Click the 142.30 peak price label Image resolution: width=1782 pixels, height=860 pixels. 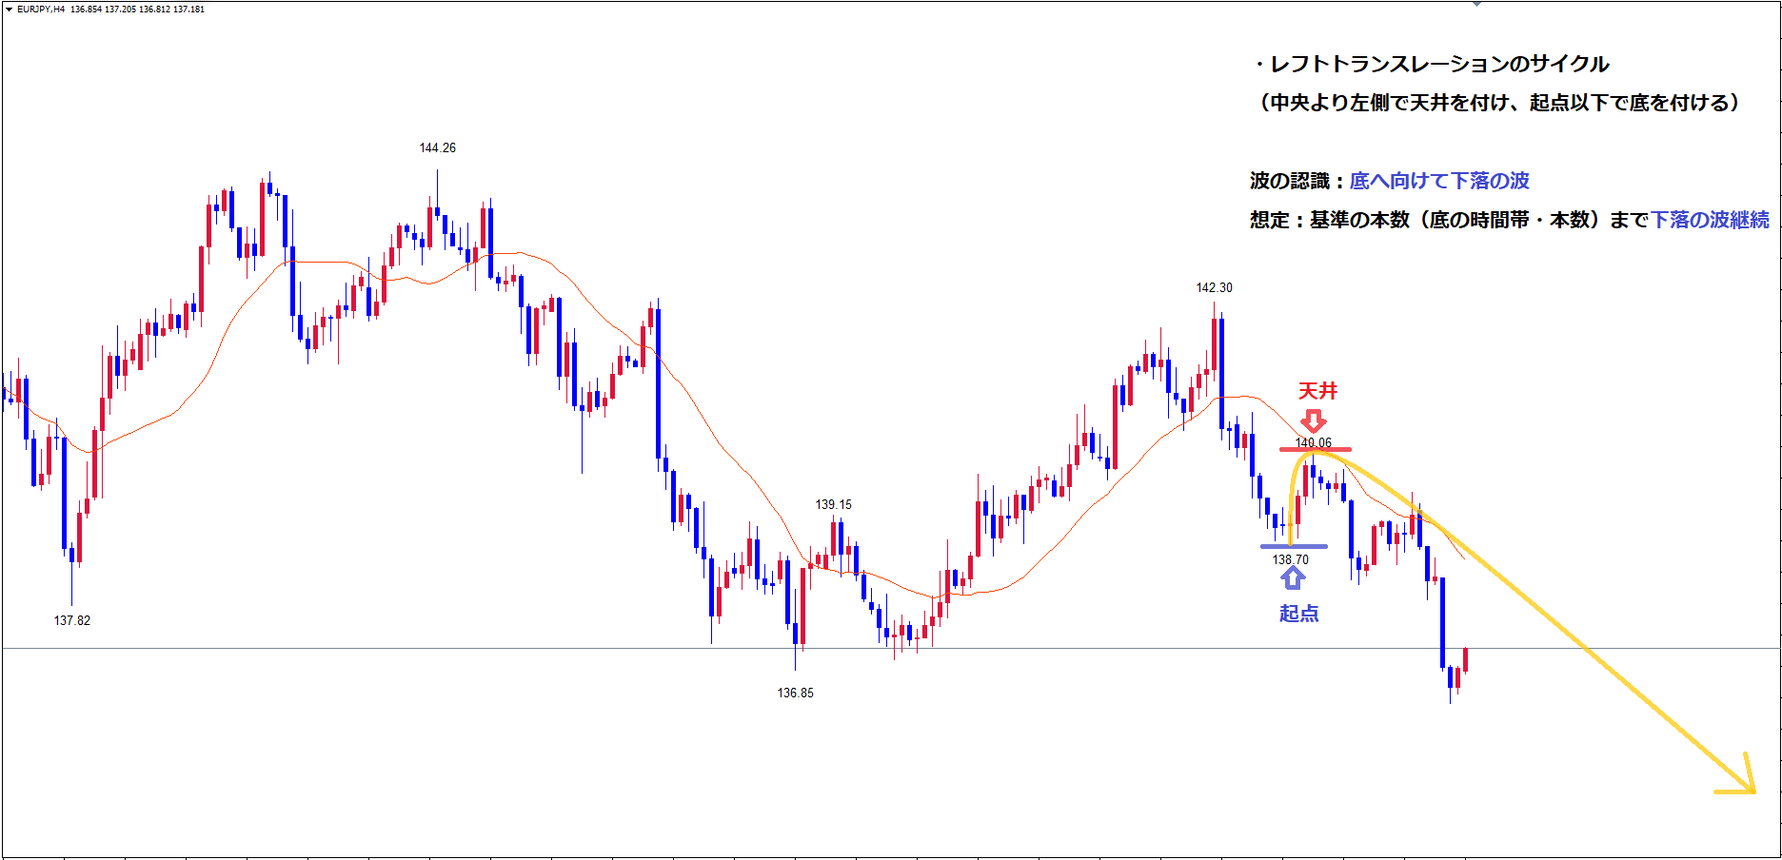point(1214,287)
